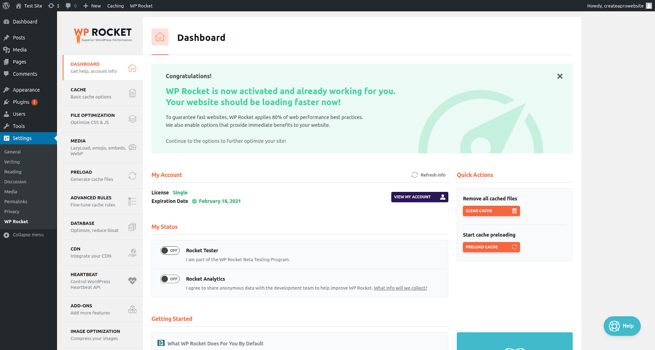
Task: Click the Collapse menu label
Action: point(28,235)
